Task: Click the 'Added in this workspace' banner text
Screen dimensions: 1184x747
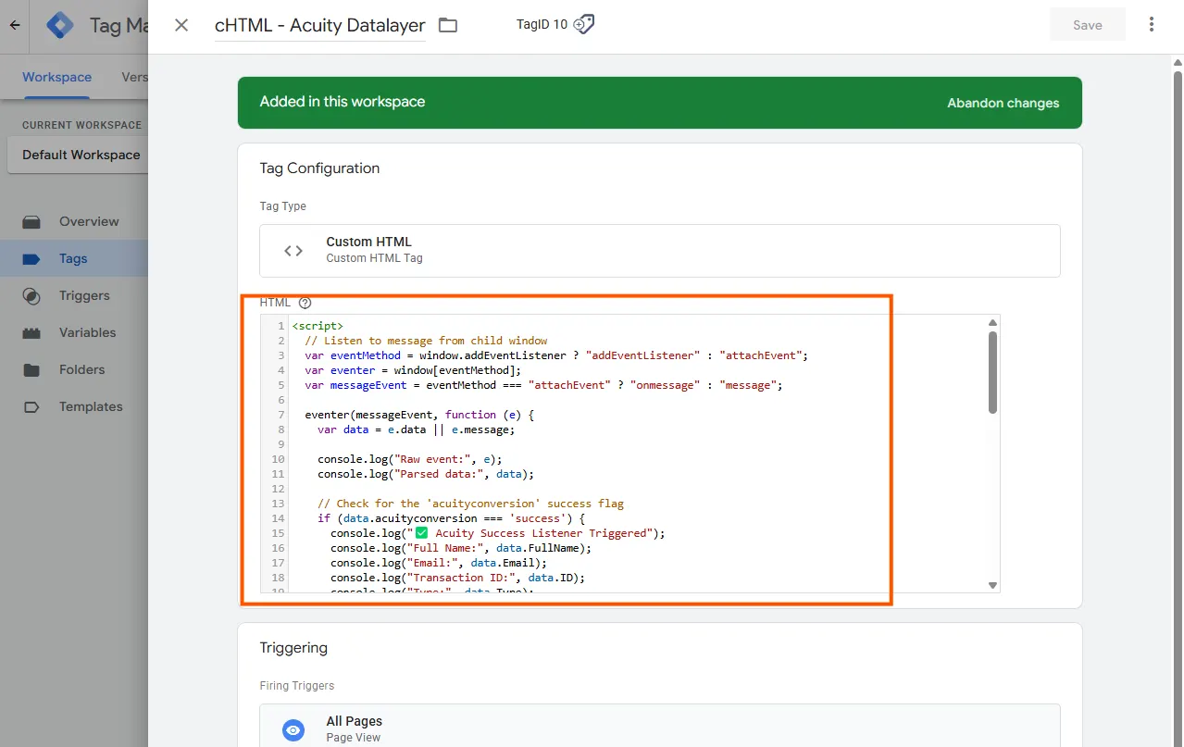Action: tap(343, 102)
